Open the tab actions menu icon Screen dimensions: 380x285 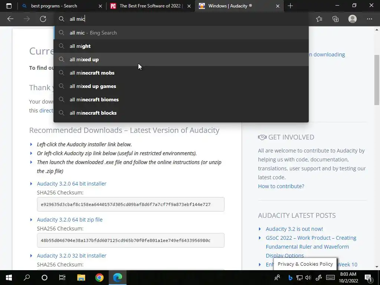click(9, 6)
